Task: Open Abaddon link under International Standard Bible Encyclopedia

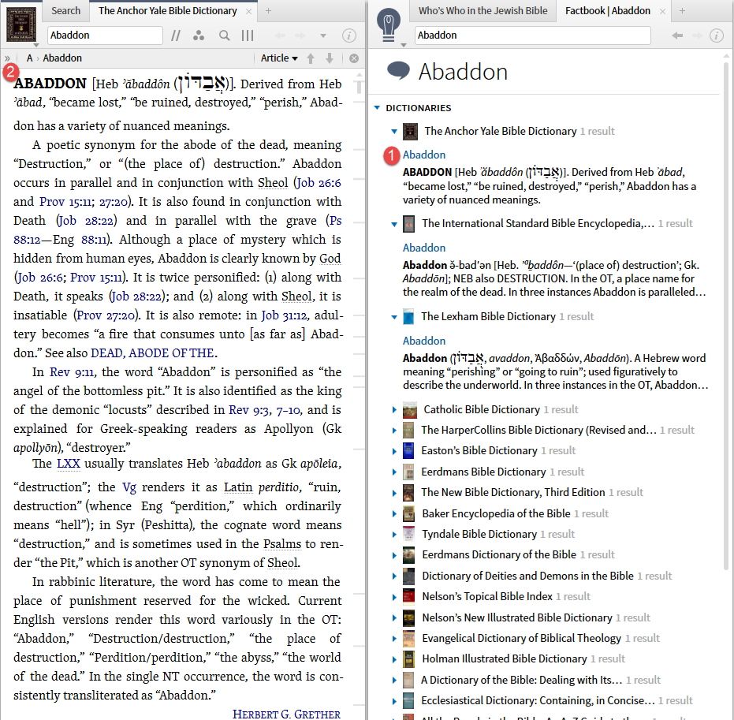Action: click(424, 248)
